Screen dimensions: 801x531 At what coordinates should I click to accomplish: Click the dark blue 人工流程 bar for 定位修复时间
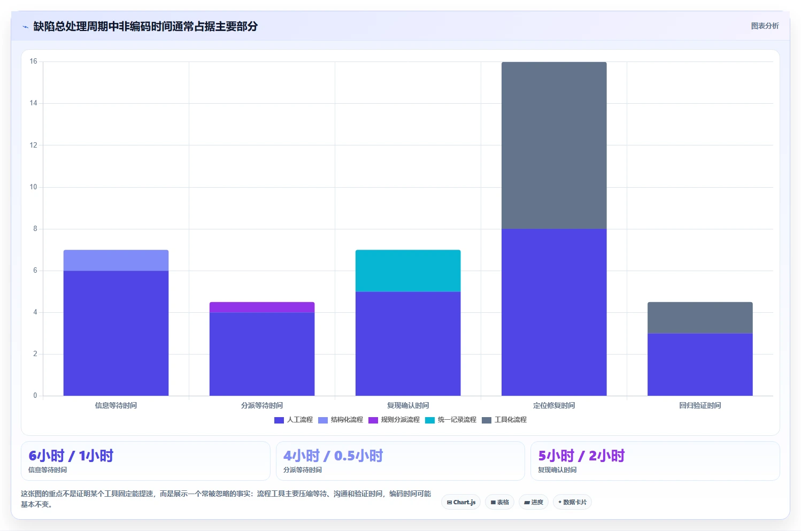[554, 312]
